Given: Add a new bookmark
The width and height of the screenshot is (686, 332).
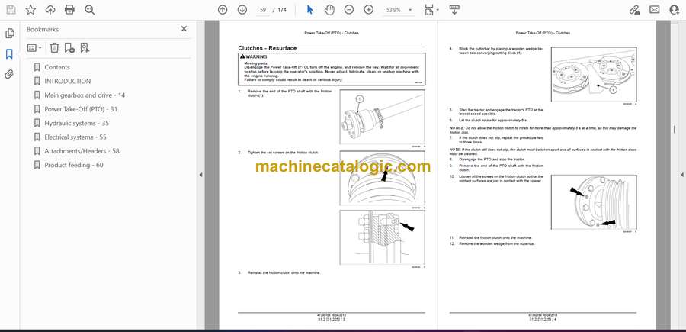Looking at the screenshot, I should [x=69, y=48].
